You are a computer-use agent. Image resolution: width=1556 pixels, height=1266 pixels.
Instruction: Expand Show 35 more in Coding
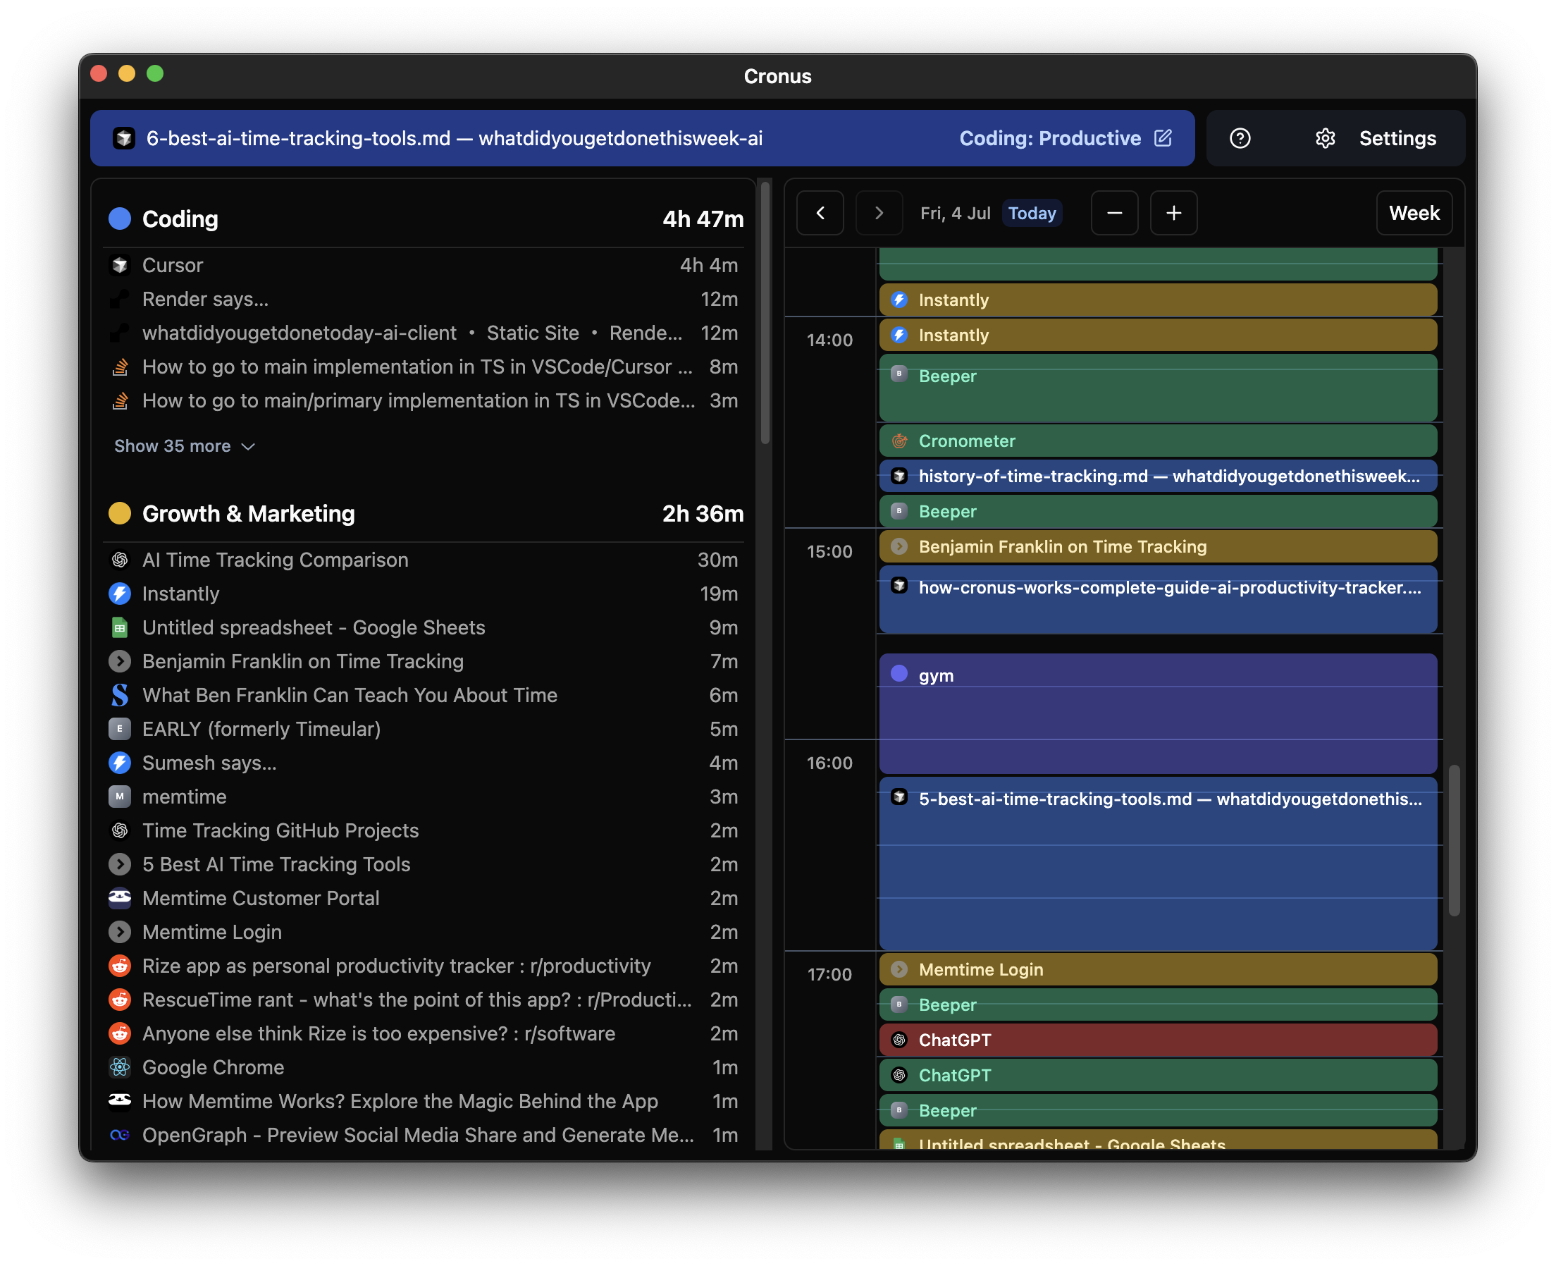click(185, 445)
